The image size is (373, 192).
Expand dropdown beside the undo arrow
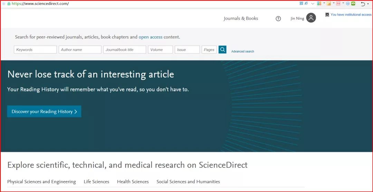point(368,4)
